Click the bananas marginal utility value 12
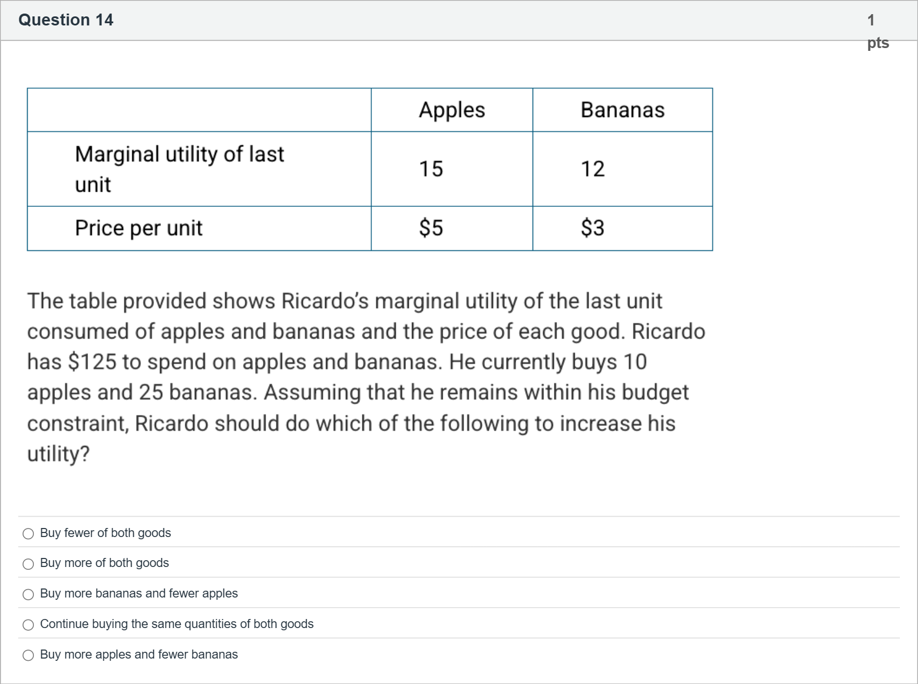This screenshot has width=918, height=684. (593, 169)
